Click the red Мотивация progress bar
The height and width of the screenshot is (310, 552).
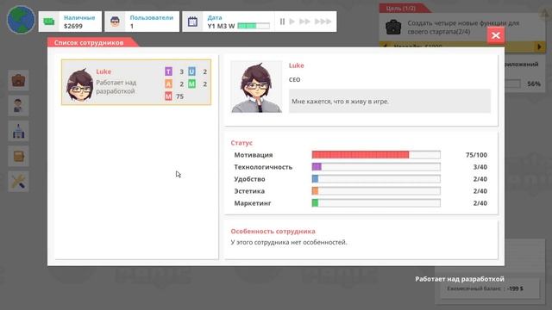pyautogui.click(x=376, y=155)
